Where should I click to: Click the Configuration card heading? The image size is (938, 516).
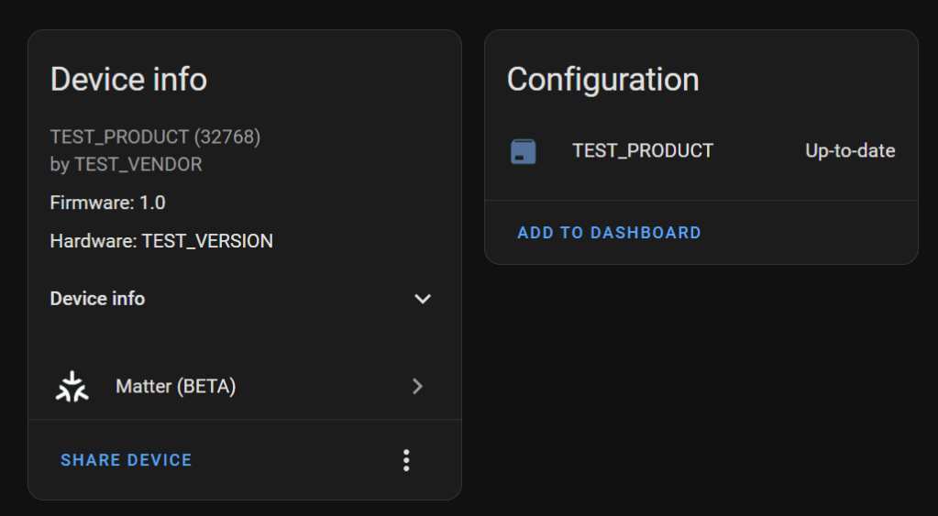(x=602, y=80)
